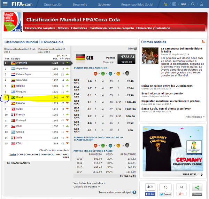Click the 'Clasificación completa' link below ranking table

tap(54, 150)
